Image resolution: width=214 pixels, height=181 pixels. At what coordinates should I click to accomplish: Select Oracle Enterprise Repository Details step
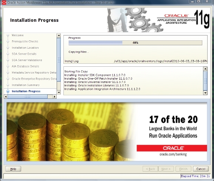point(34,79)
